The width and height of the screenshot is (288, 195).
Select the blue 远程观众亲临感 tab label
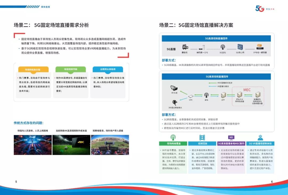click(x=108, y=69)
